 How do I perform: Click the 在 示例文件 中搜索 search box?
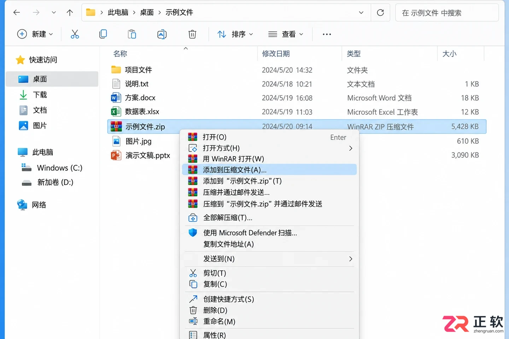click(x=447, y=13)
